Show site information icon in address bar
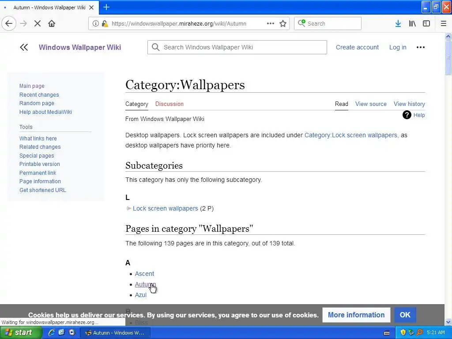 (x=96, y=23)
